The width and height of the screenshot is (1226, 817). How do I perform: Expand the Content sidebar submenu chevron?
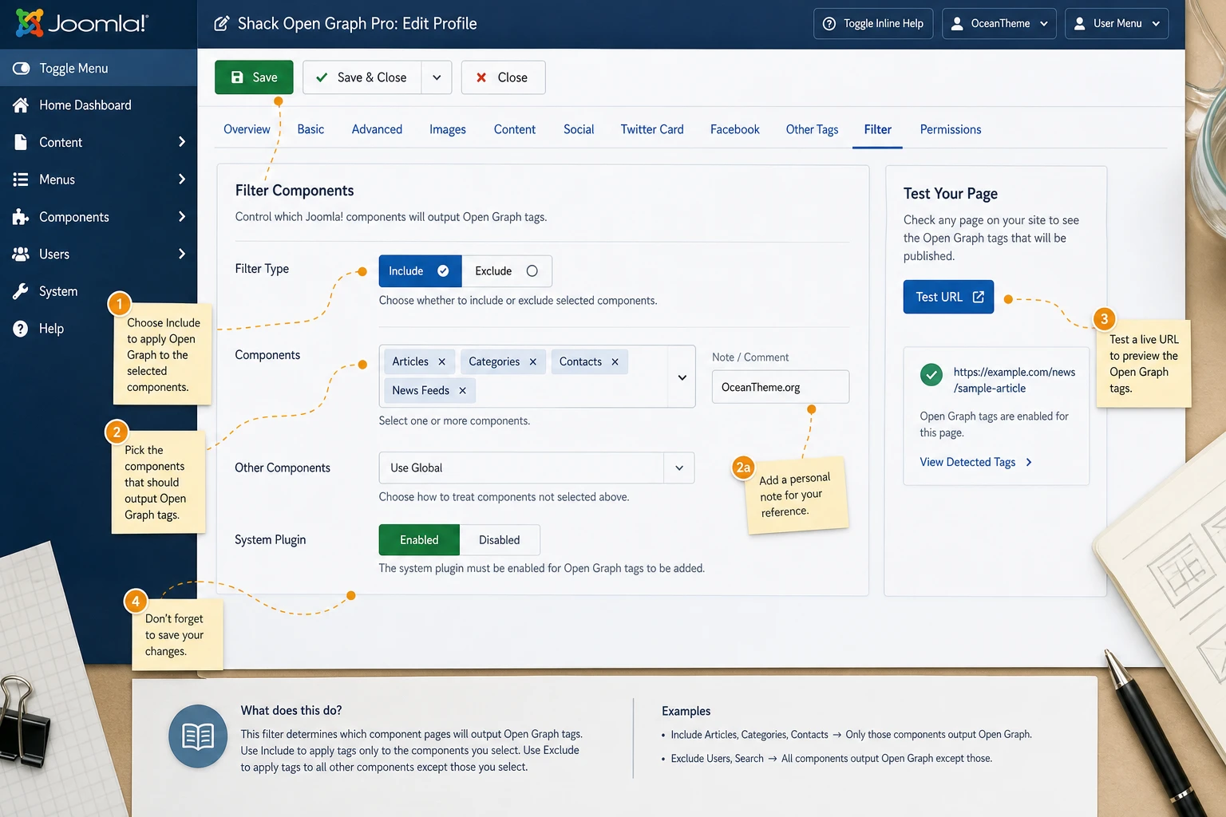182,142
